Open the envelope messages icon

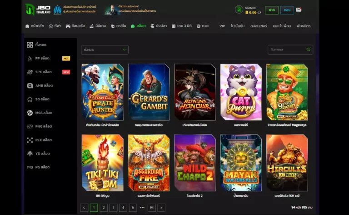(x=299, y=10)
